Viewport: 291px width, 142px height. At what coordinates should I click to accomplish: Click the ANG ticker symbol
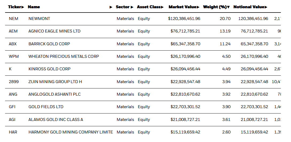13,94
